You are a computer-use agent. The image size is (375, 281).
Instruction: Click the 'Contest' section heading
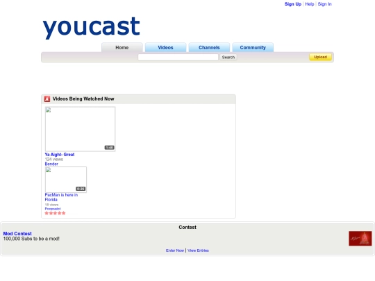click(187, 228)
